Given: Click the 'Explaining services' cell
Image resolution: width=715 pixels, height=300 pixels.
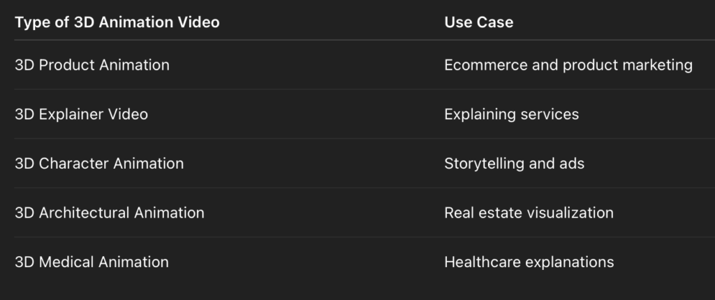Looking at the screenshot, I should click(x=511, y=114).
